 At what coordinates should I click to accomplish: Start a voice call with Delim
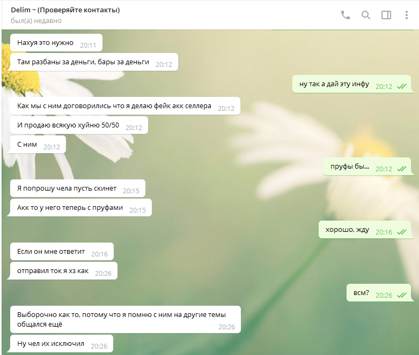tap(346, 15)
